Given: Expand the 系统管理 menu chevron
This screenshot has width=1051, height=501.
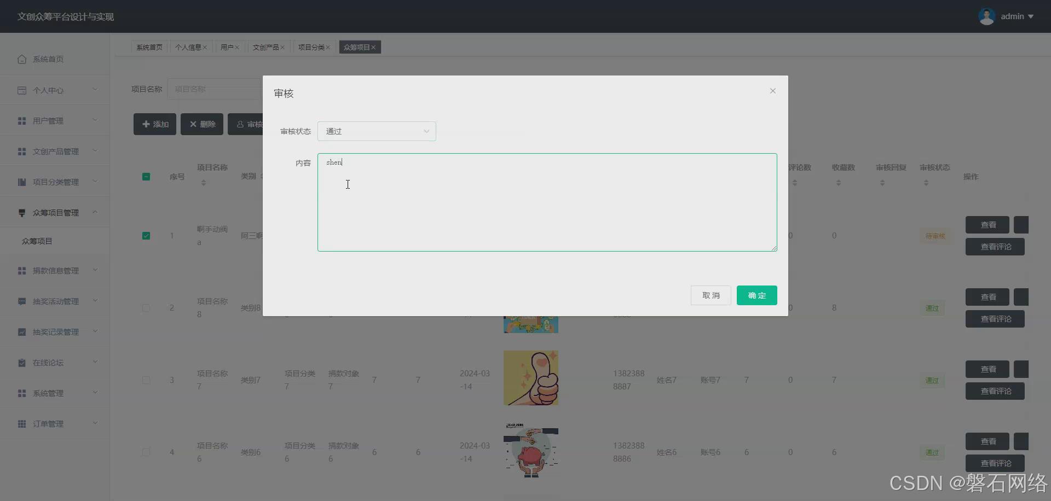Looking at the screenshot, I should click(x=95, y=392).
